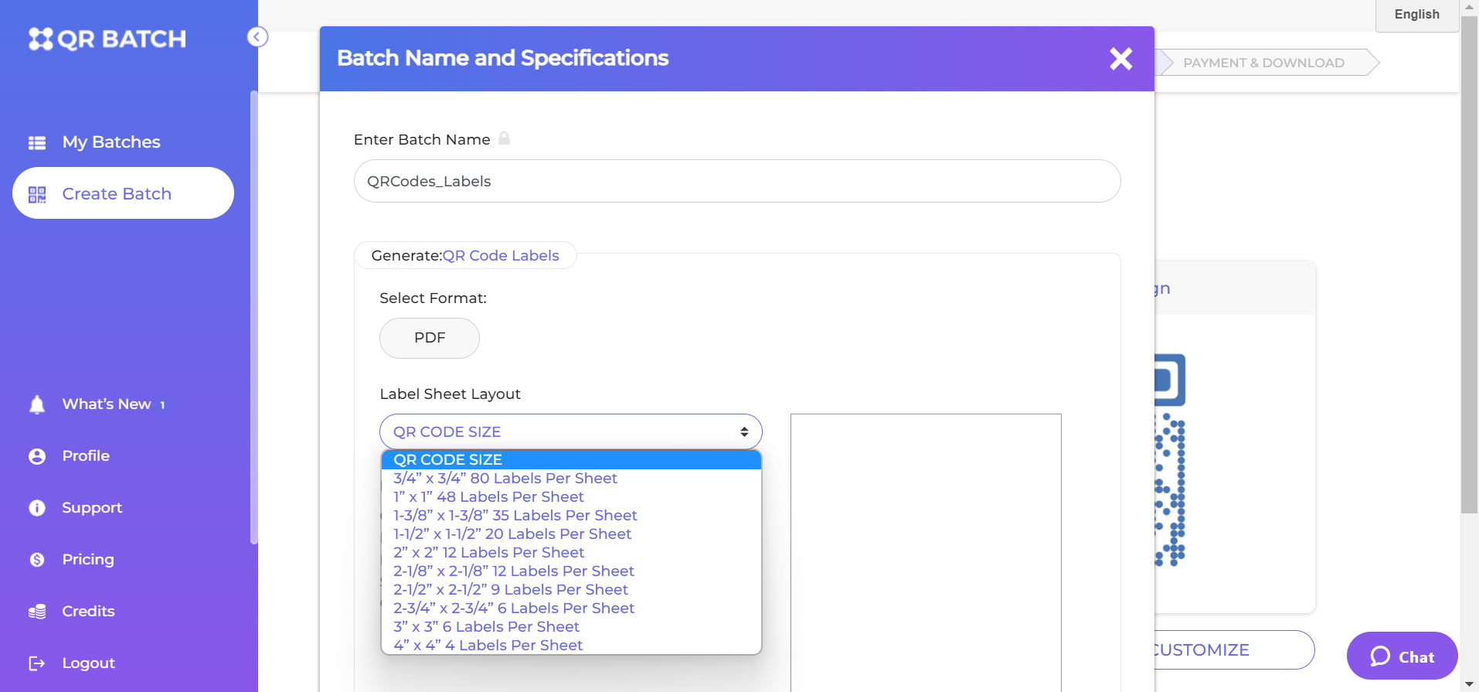Click the Create Batch QR icon
This screenshot has width=1479, height=692.
pyautogui.click(x=37, y=194)
